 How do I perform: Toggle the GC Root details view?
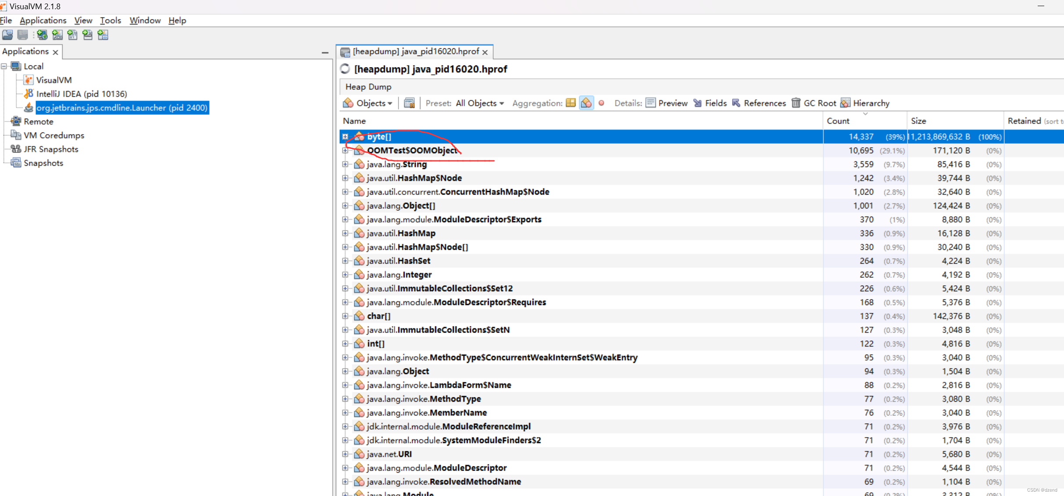coord(814,103)
